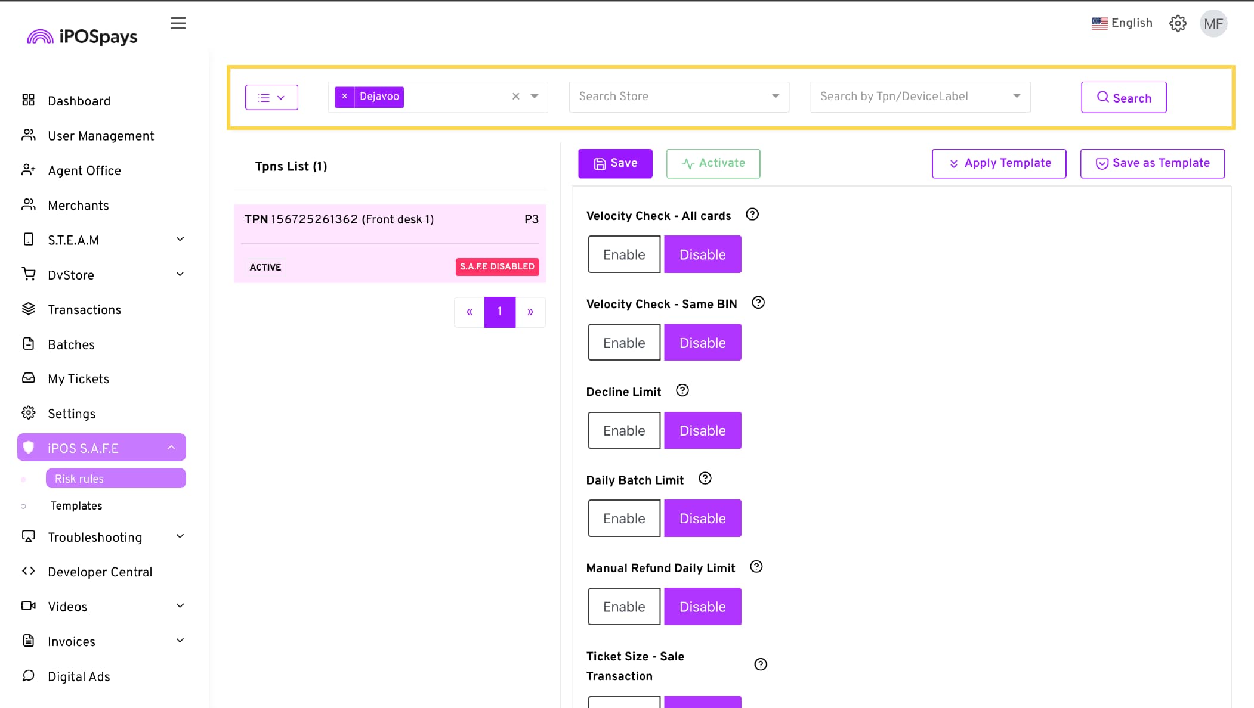Open the Search by Tpn/DeviceLabel dropdown
This screenshot has height=708, width=1254.
(919, 97)
